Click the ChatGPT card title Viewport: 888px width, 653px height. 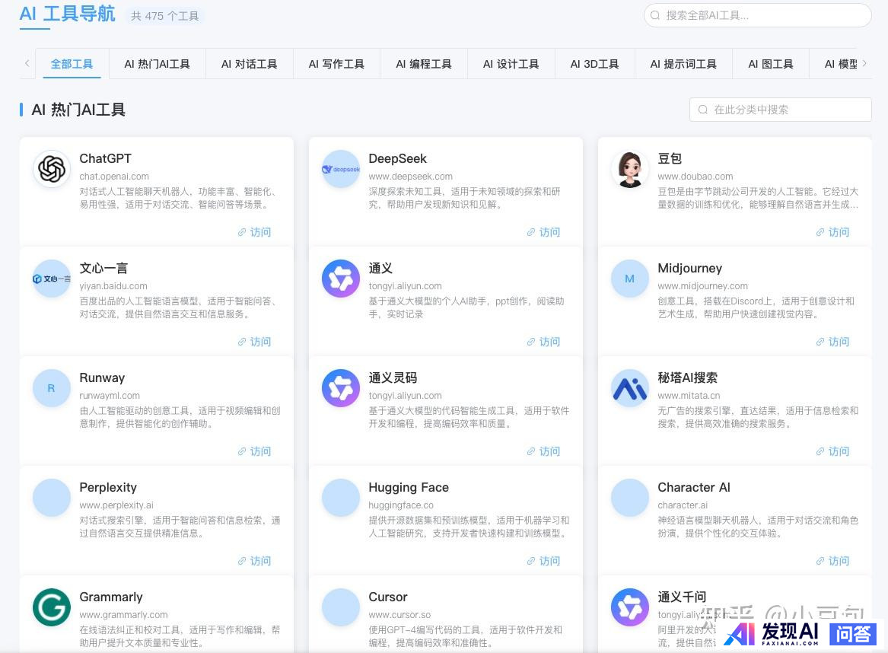[x=105, y=158]
